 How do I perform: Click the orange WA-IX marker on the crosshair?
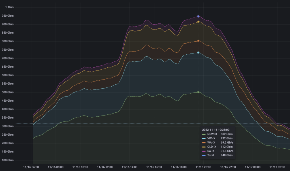tap(198, 41)
